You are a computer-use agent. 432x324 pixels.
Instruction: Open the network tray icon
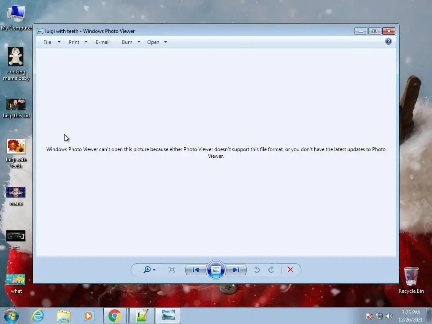(379, 316)
